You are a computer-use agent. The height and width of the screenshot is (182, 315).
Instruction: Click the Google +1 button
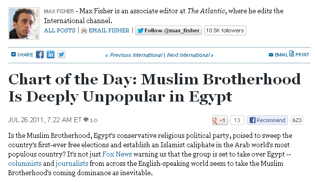[x=220, y=120]
